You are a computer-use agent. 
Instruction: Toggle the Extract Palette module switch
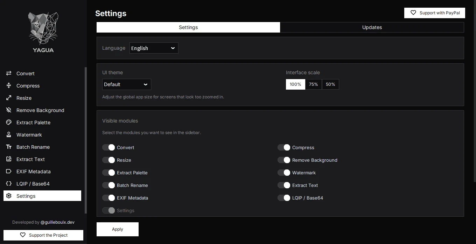pos(108,173)
